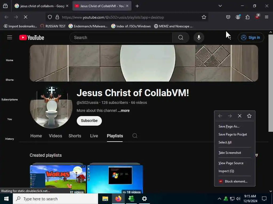Choose Take Screenshot in context menu
Screen dimensions: 273x204
coord(235,153)
